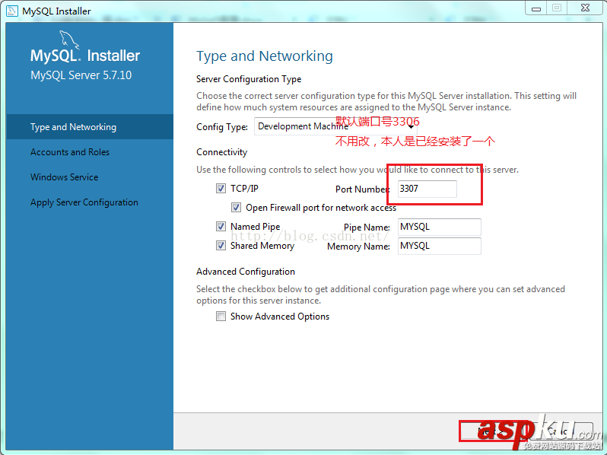Image resolution: width=607 pixels, height=455 pixels.
Task: Click the 'Config Type:' label
Action: [222, 127]
